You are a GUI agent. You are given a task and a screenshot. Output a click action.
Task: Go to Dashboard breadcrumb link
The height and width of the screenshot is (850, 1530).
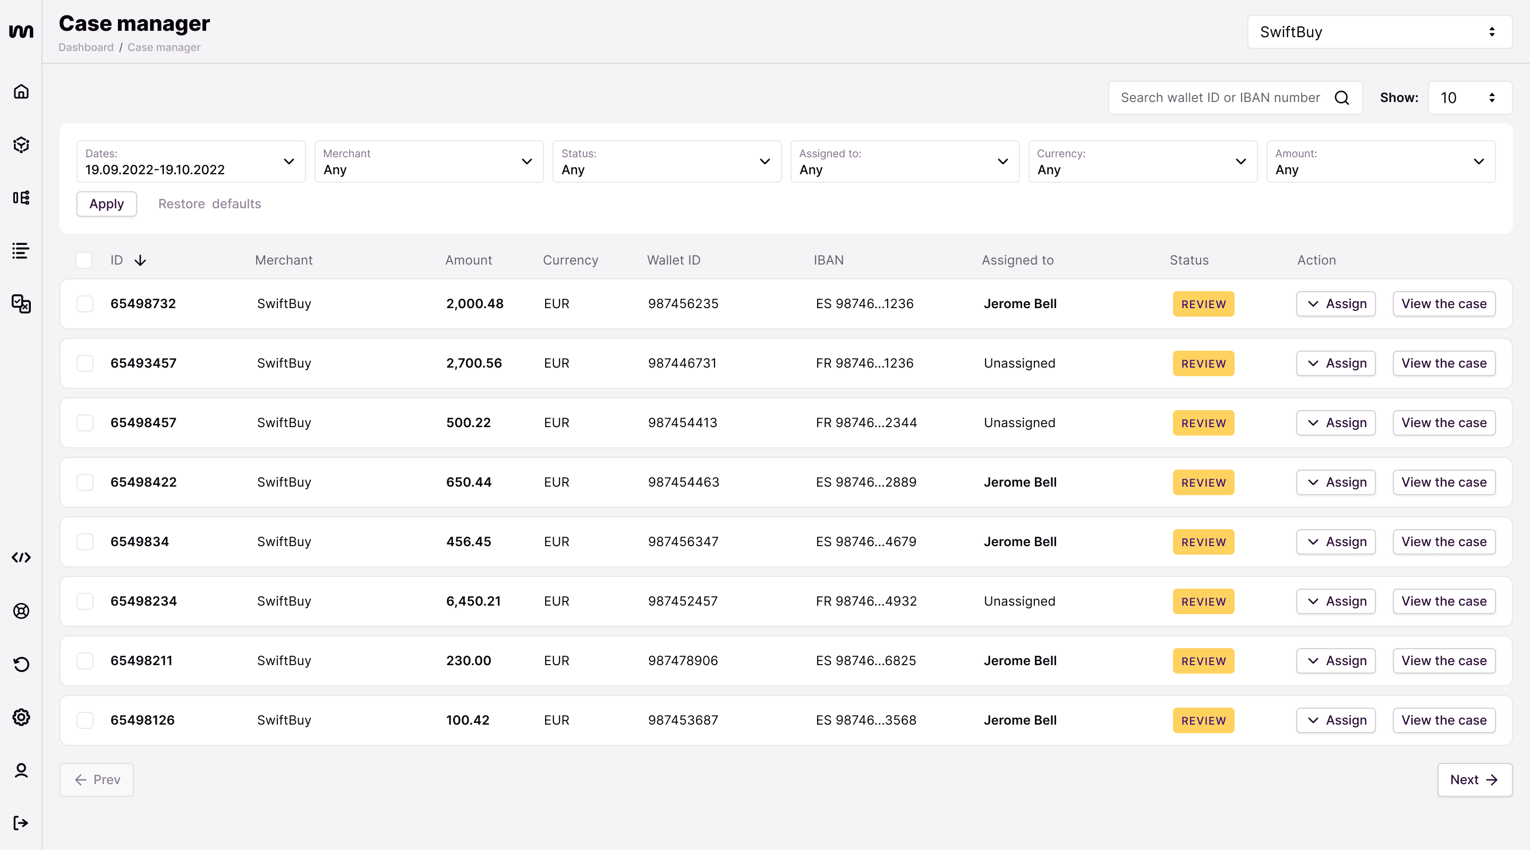86,47
